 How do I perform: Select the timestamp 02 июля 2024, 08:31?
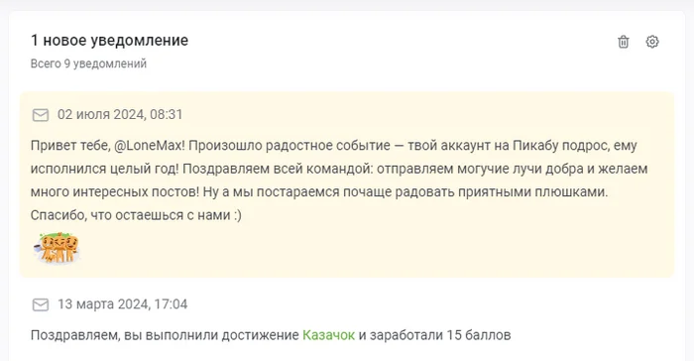pos(120,115)
